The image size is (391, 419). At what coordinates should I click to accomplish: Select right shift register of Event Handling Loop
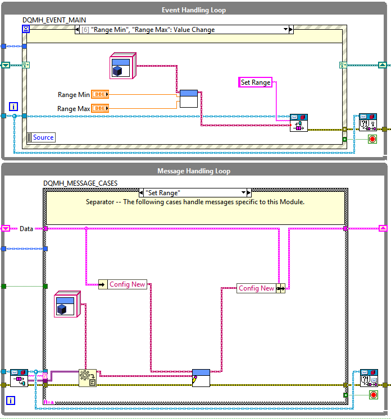382,65
